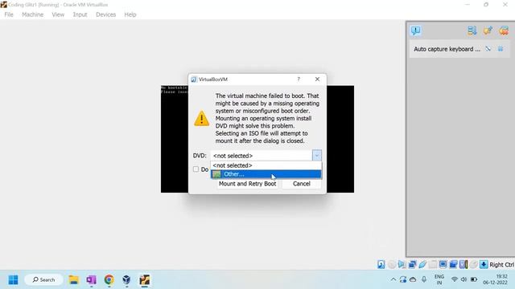Screen dimensions: 515x289
Task: Click the running VM taskbar icon
Action: (x=145, y=280)
